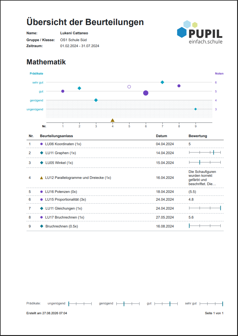This screenshot has width=238, height=336.
Task: Select the LU15 Proportionalität (3x) row text
Action: (66, 199)
